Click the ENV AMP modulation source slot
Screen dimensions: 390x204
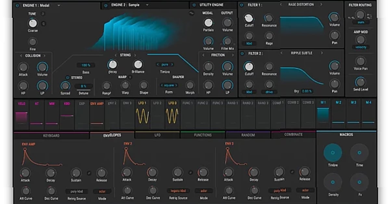97,114
